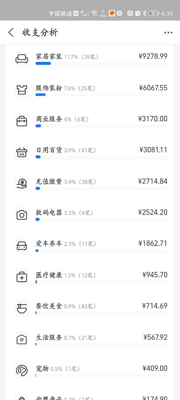Click the 家居家装 blue progress bar
Viewport: 180px width, 400px height.
click(43, 63)
